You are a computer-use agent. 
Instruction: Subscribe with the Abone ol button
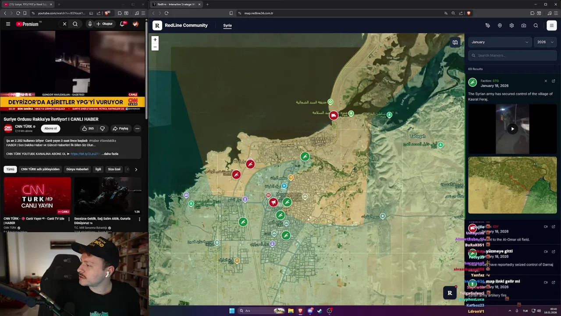50,129
